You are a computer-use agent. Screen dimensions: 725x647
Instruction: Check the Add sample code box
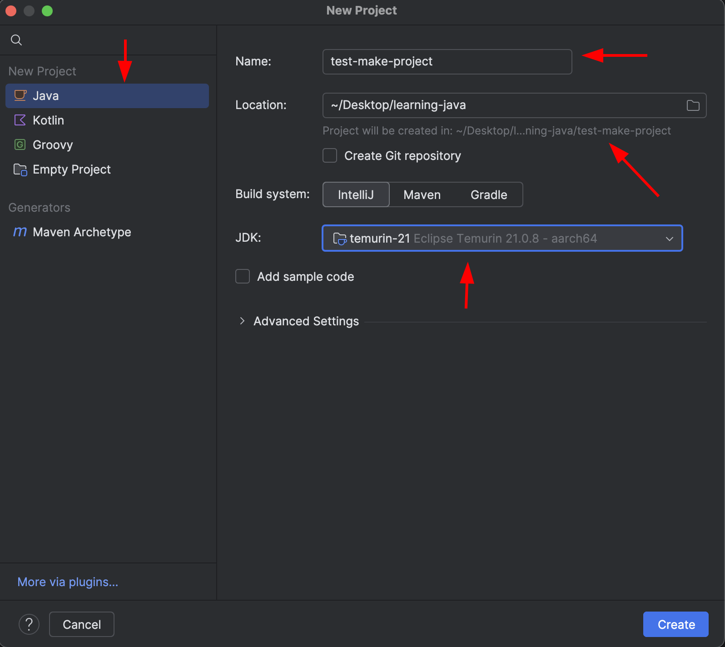click(243, 276)
